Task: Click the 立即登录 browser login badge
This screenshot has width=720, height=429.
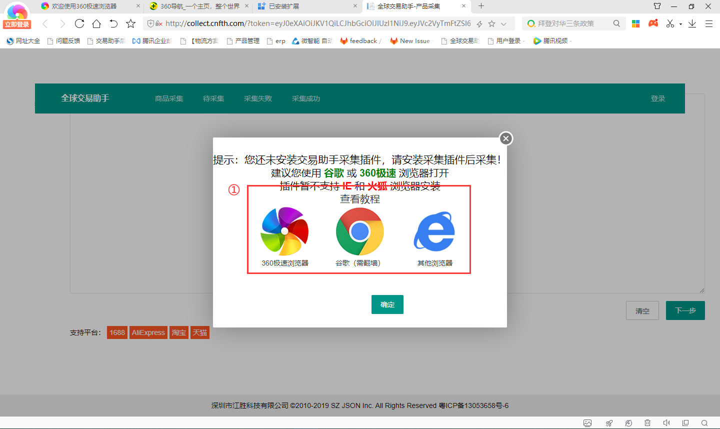Action: point(17,24)
